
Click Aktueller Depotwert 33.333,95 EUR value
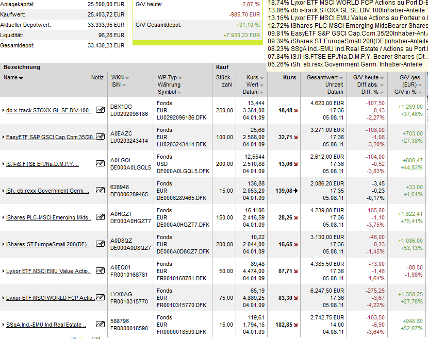(106, 25)
